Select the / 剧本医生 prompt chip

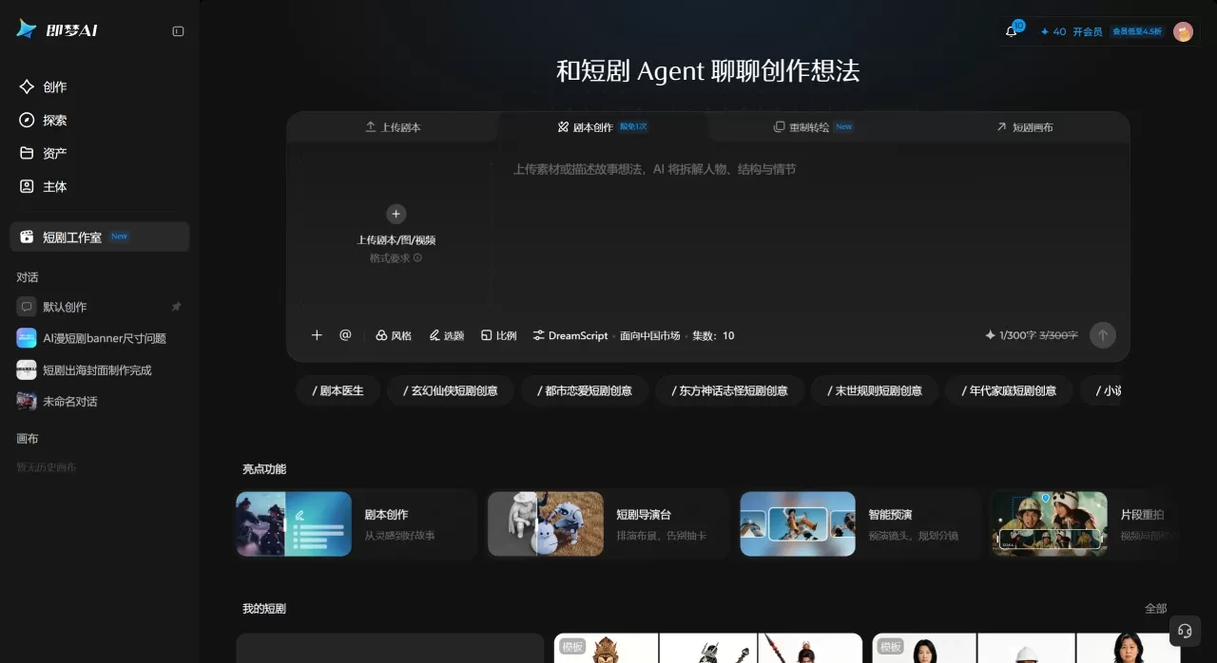[x=338, y=390]
